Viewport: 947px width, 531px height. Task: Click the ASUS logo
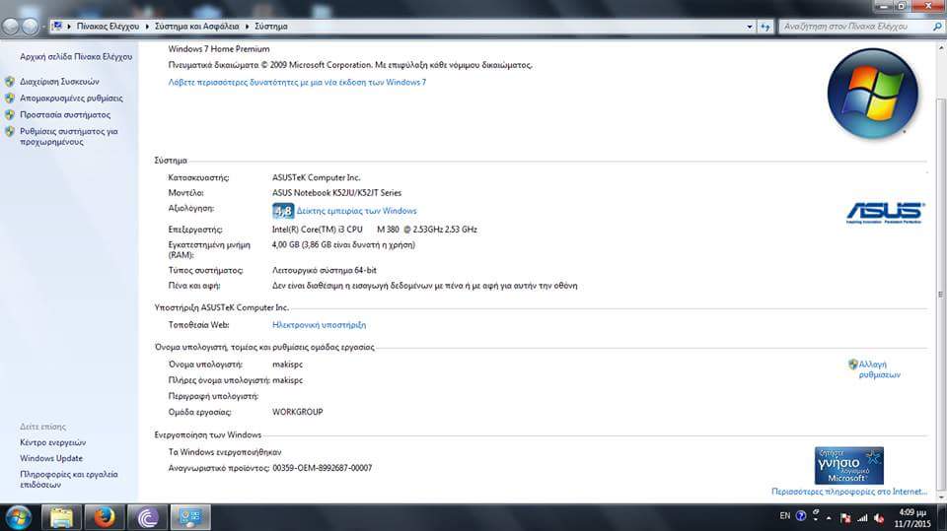pos(885,213)
